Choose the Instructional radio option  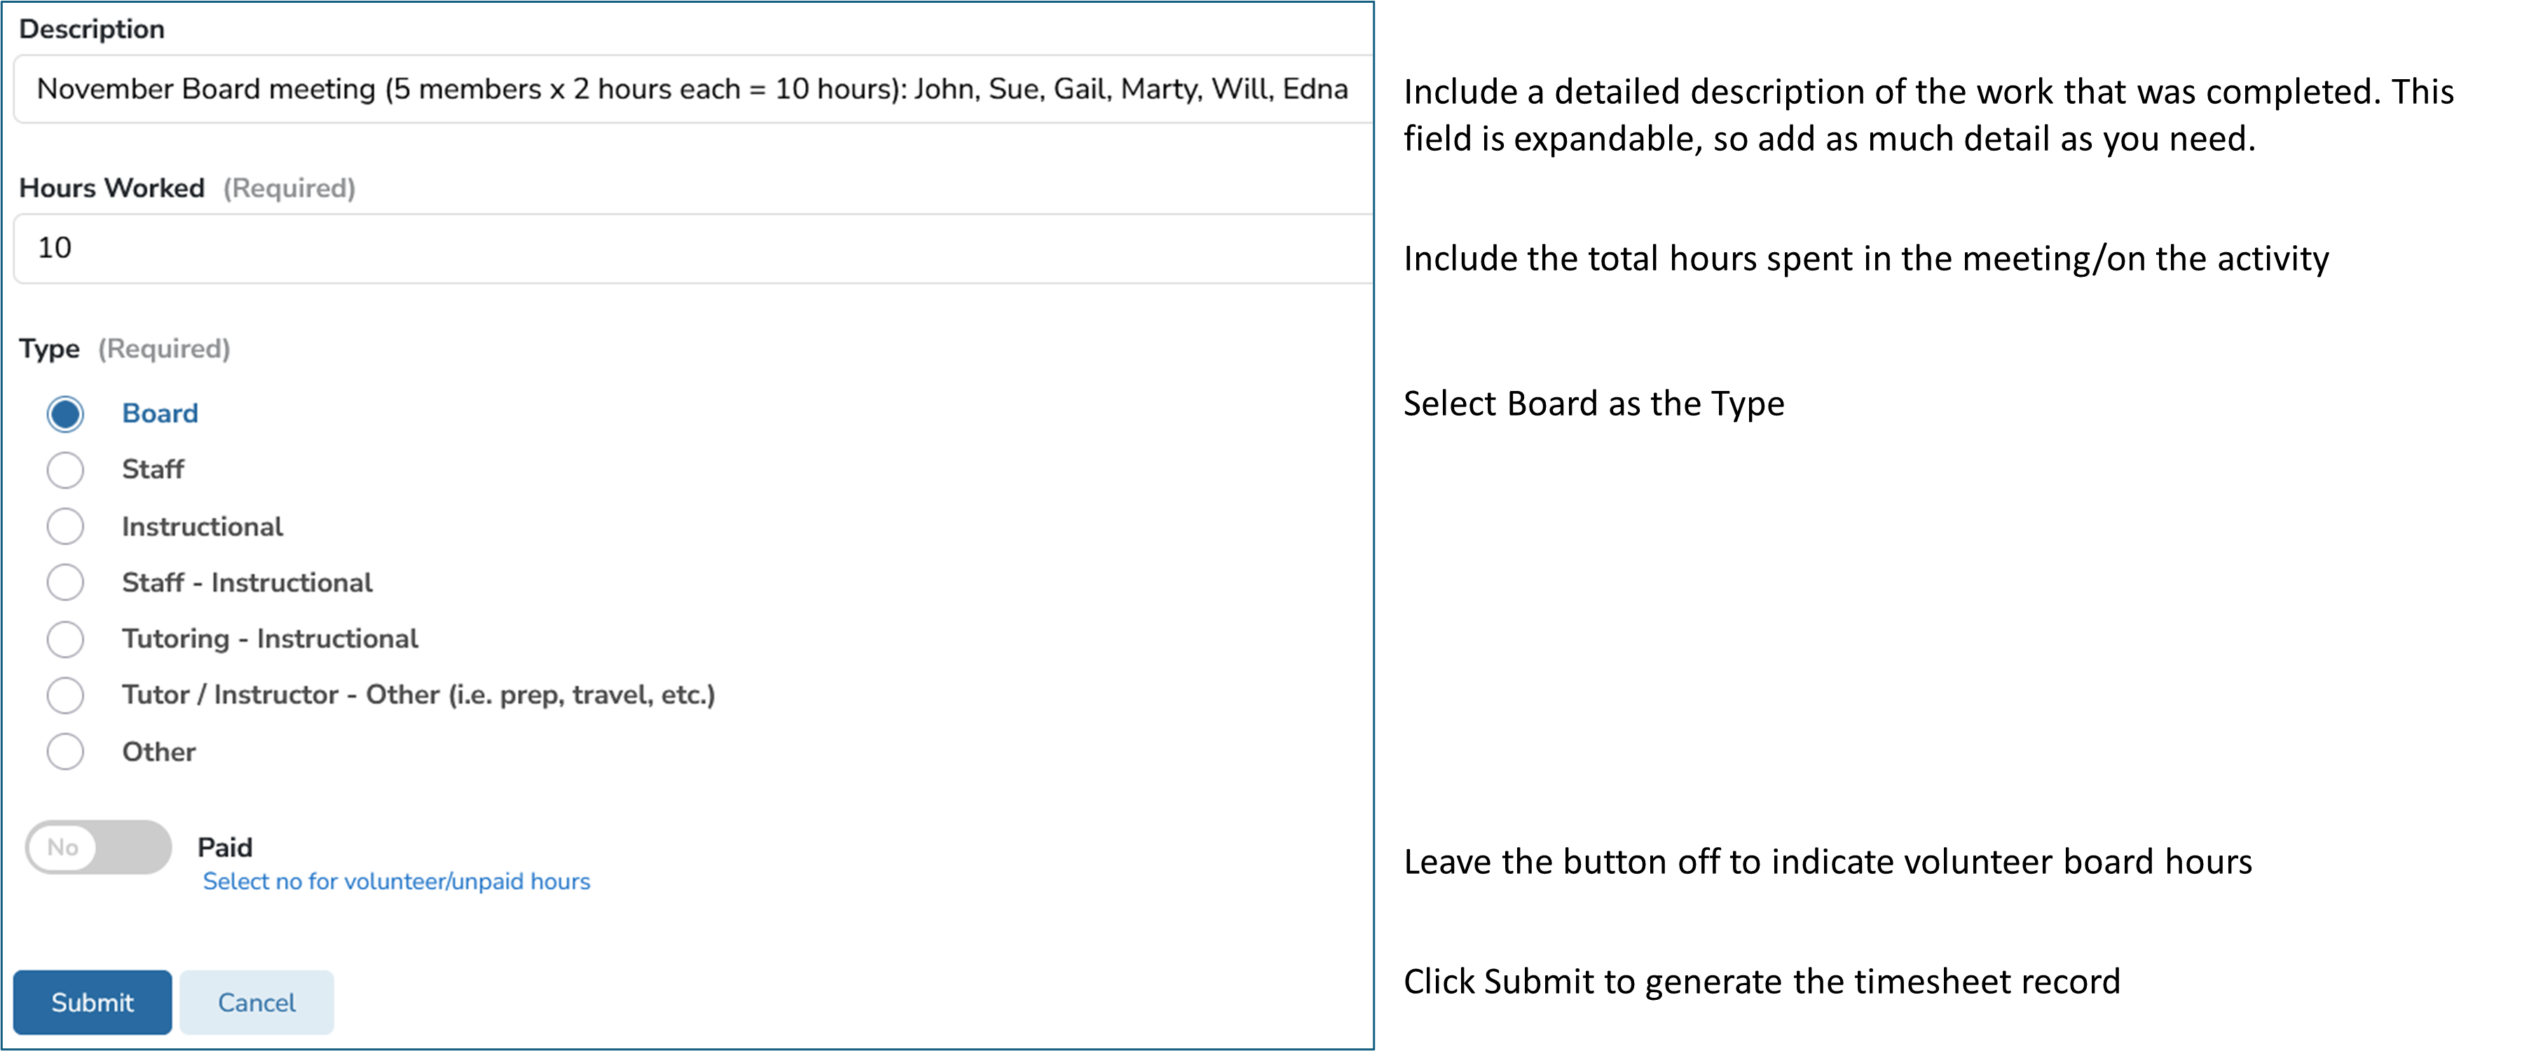tap(64, 527)
